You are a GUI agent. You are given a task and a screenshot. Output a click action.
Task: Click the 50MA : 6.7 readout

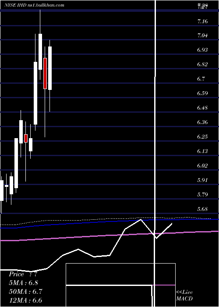(x=25, y=291)
